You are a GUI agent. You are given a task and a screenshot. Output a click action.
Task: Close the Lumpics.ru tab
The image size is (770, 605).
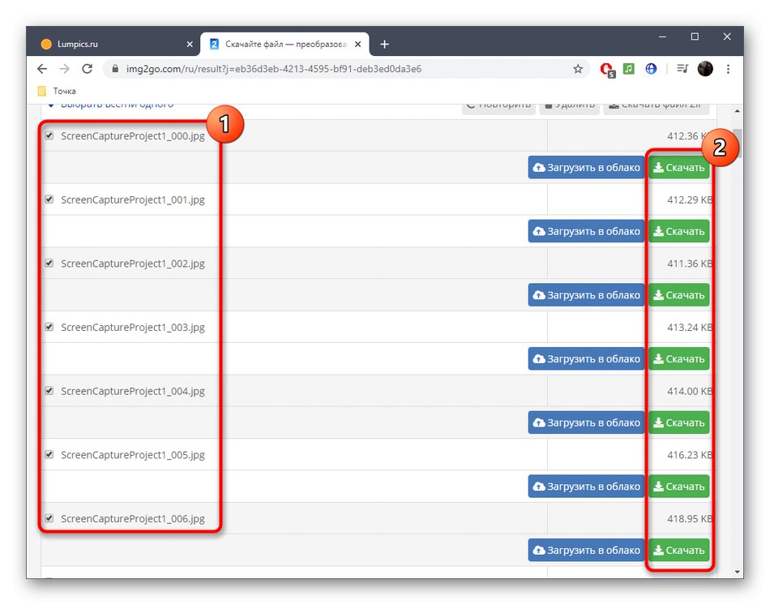click(190, 45)
